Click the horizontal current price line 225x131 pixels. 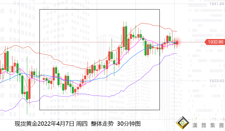[x=191, y=42]
